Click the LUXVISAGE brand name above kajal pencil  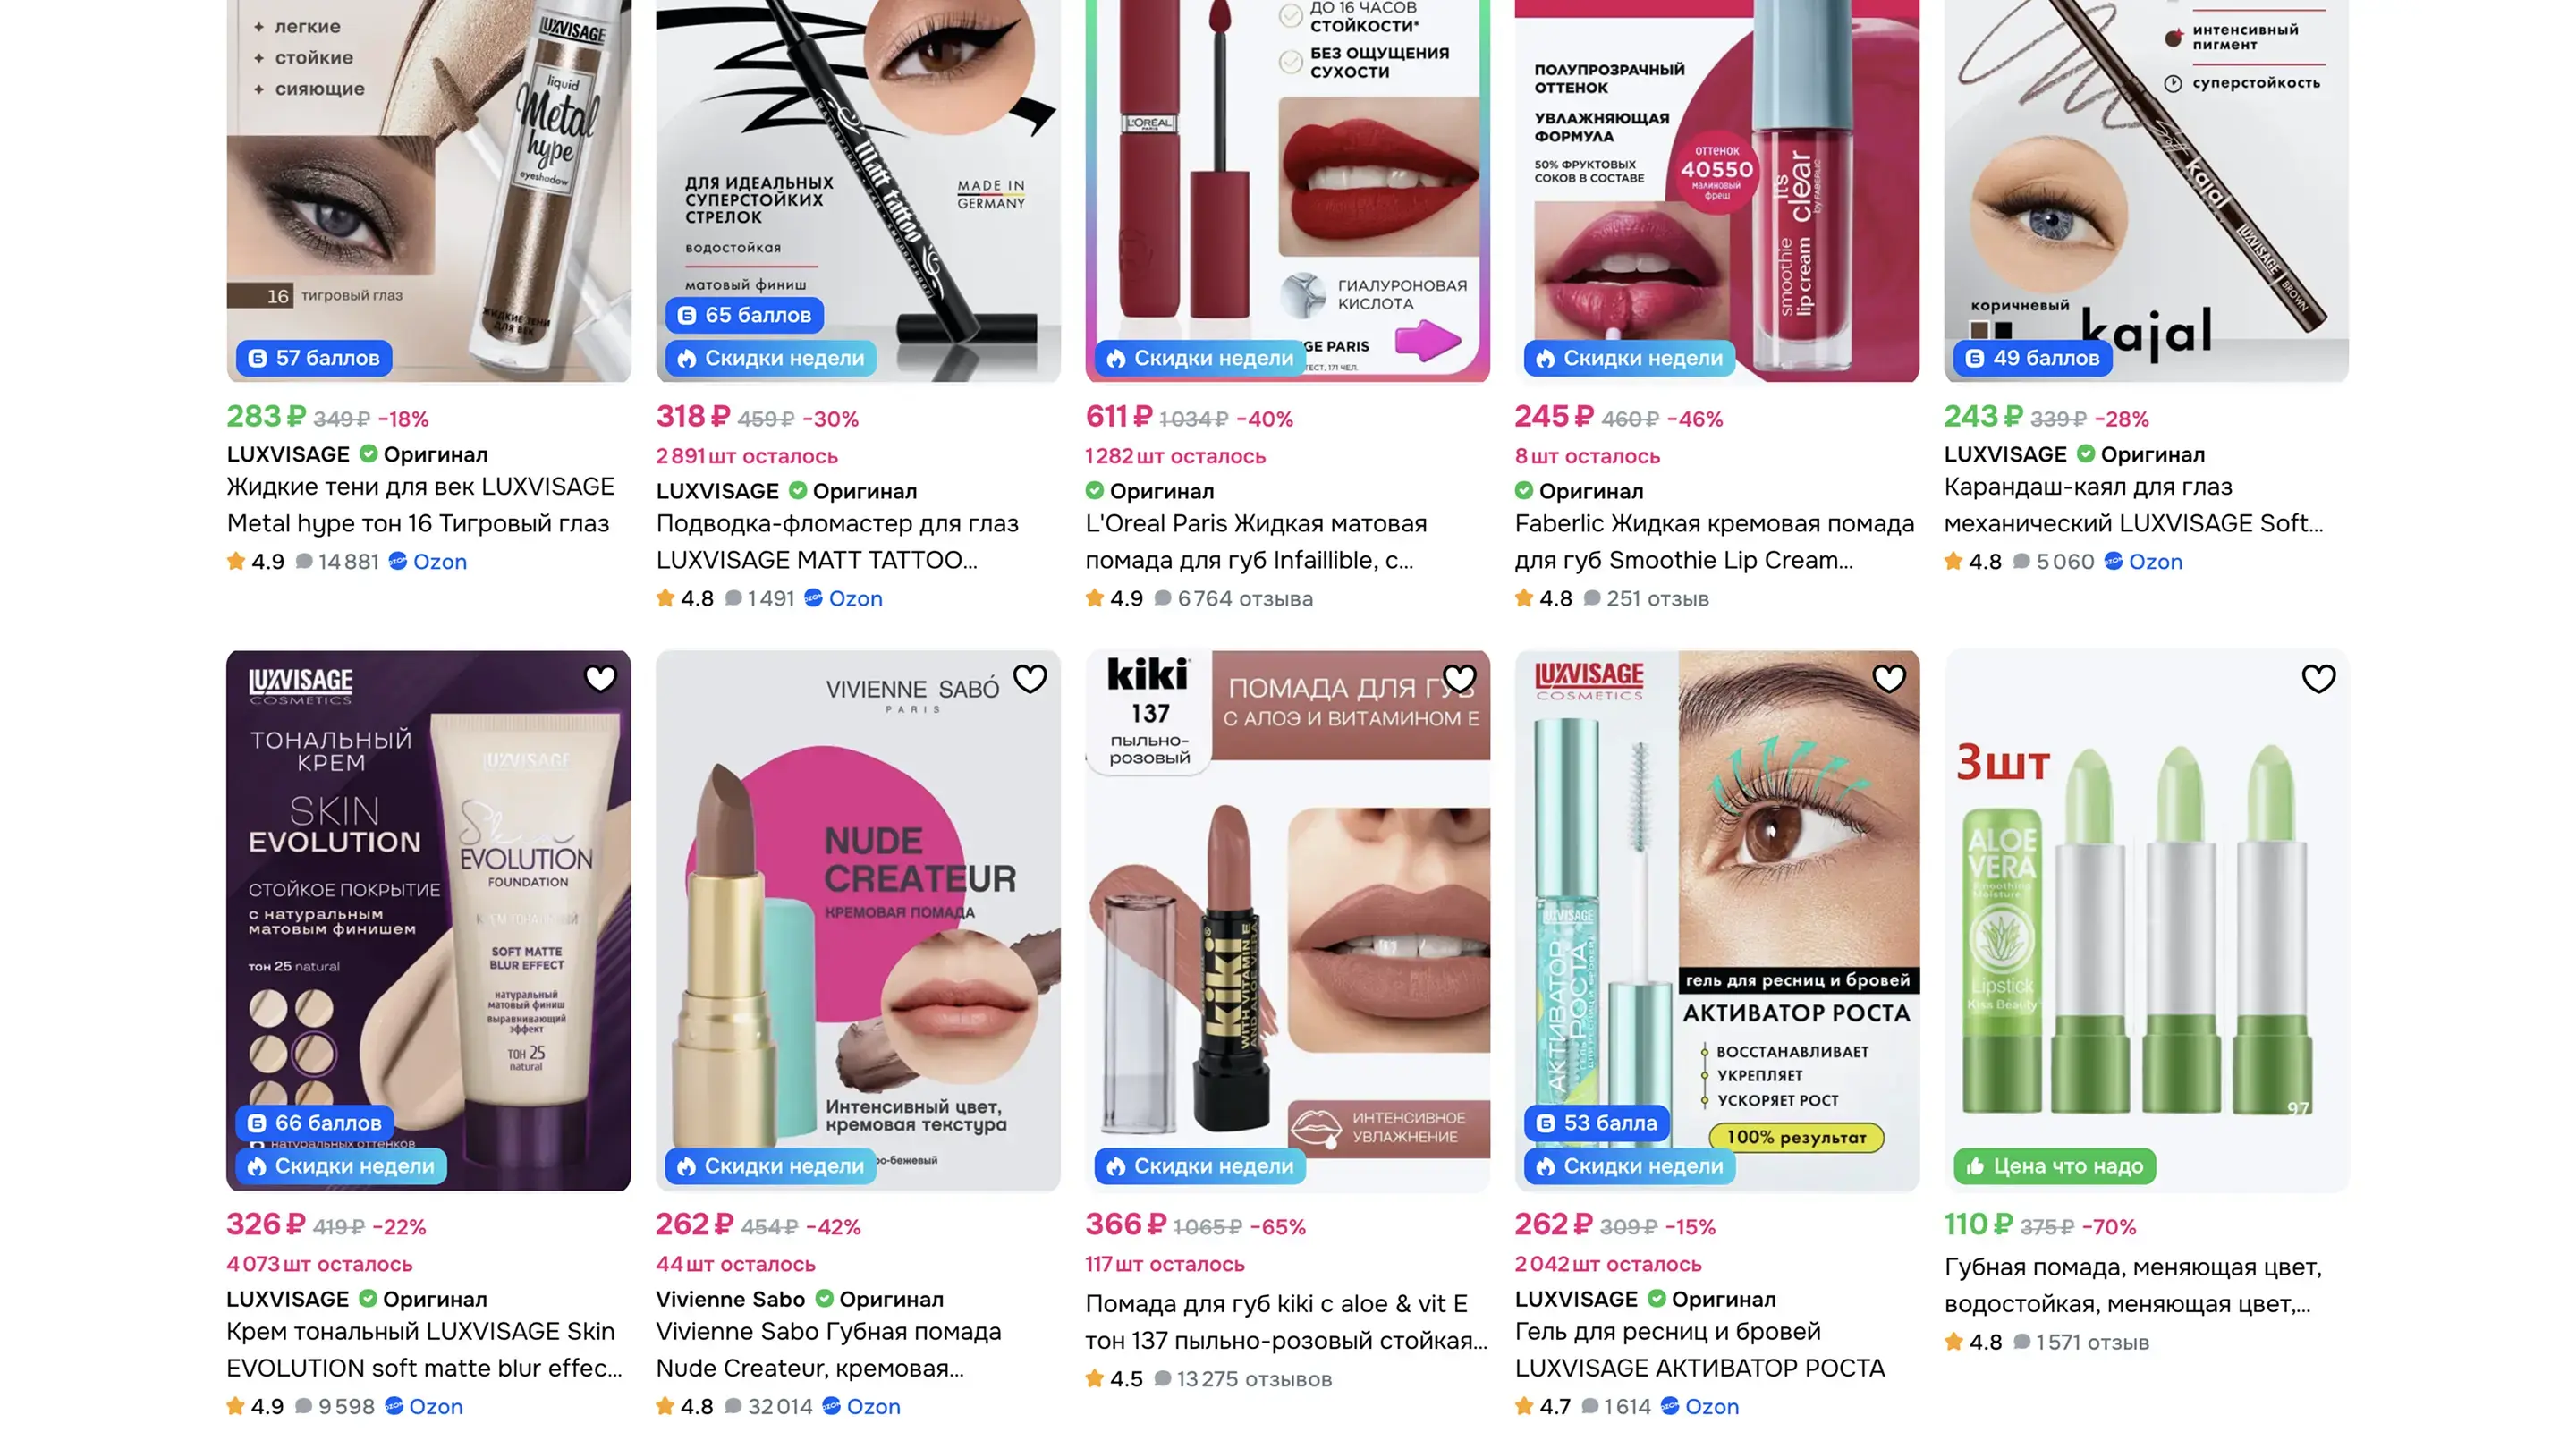pos(2005,455)
